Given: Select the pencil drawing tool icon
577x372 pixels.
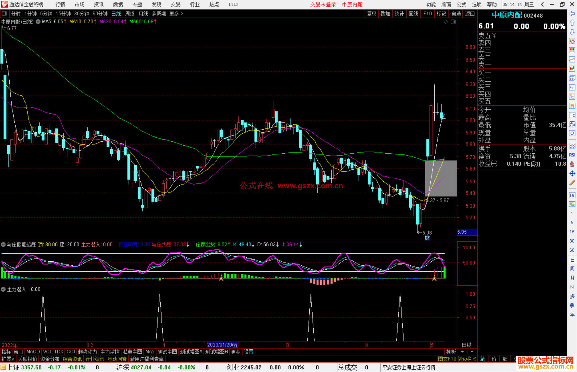Looking at the screenshot, I should click(x=572, y=183).
